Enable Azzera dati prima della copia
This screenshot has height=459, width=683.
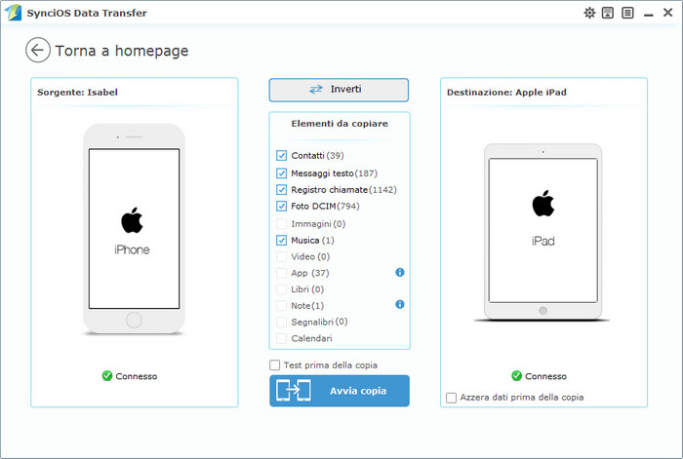451,398
